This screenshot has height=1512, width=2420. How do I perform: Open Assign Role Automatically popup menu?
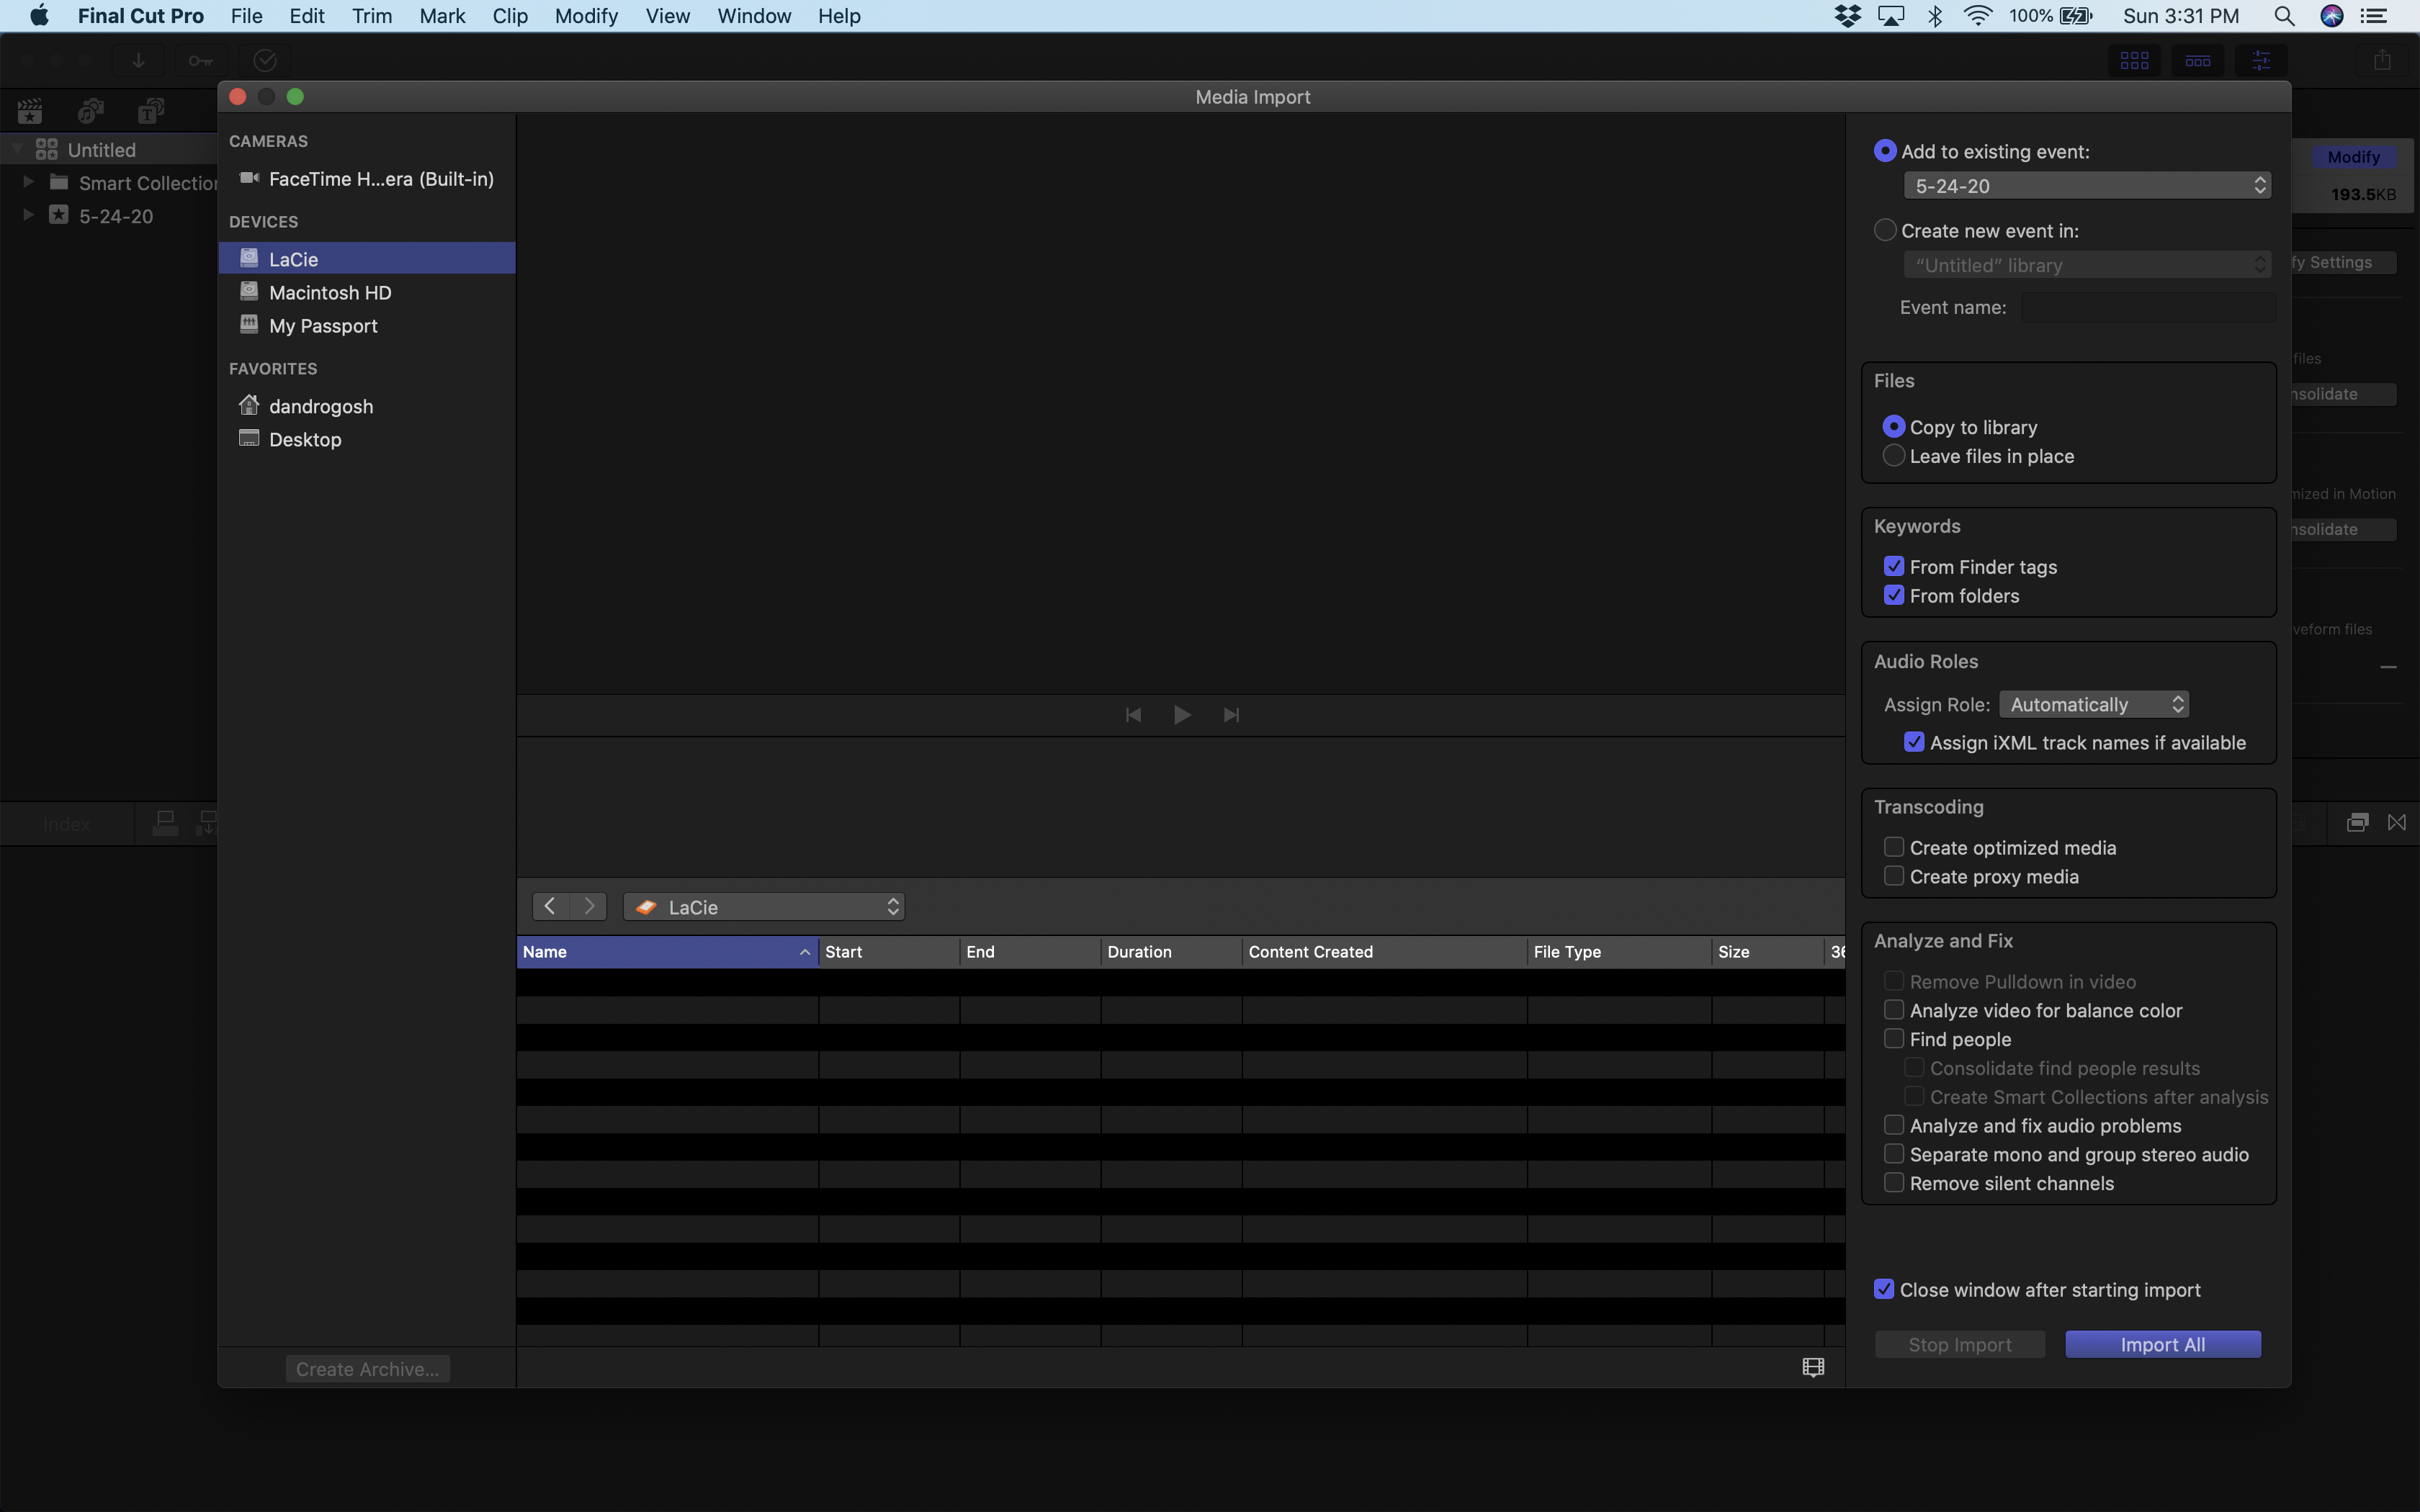[2093, 704]
